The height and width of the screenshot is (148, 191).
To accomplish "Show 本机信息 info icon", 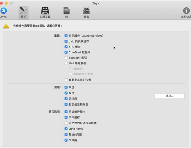I will coord(186,11).
